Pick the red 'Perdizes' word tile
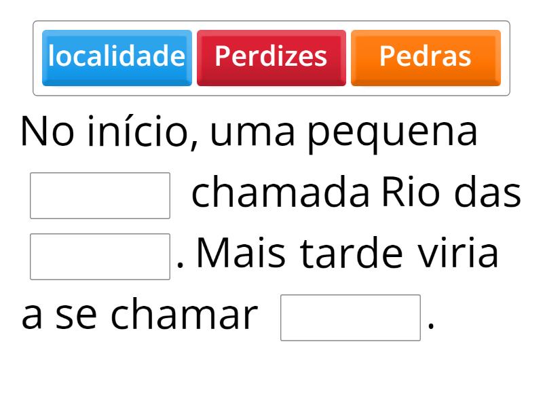543x407 pixels. [271, 57]
